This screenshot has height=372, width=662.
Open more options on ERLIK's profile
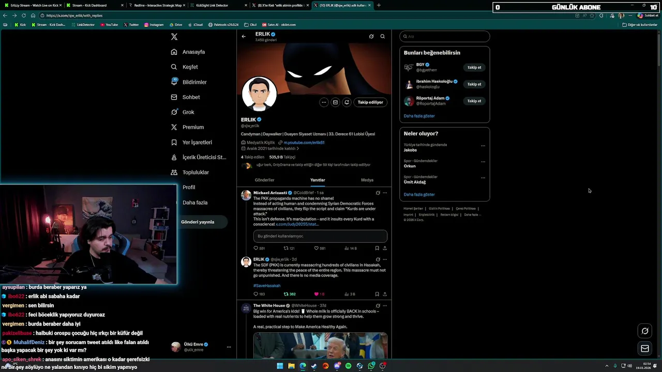[324, 102]
